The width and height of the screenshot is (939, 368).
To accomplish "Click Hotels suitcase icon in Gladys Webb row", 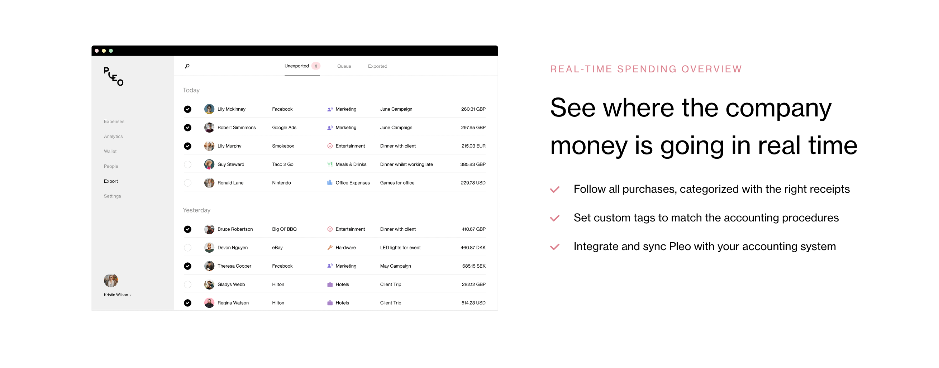I will pyautogui.click(x=330, y=285).
